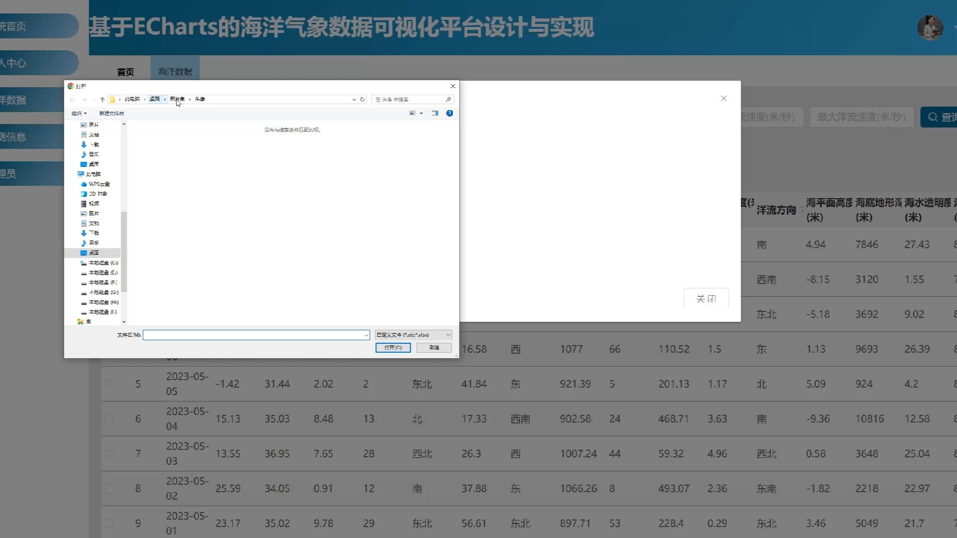Close the white import dialog with its X
Viewport: 957px width, 538px height.
[724, 99]
